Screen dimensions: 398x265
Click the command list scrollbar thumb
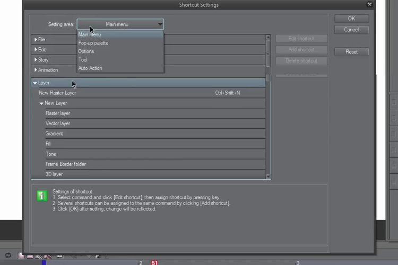point(268,54)
